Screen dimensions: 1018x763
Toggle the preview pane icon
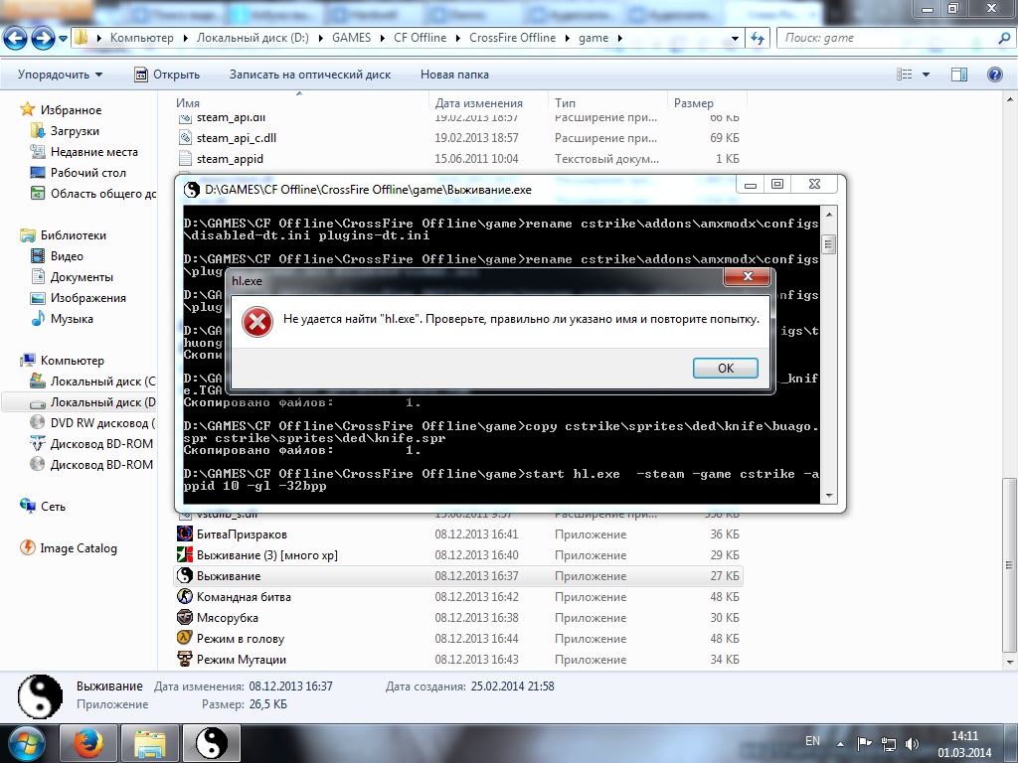[x=959, y=75]
